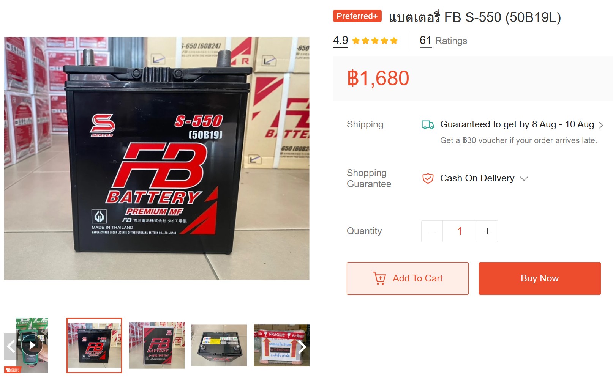Screen dimensions: 613x379
Task: Click the shield guarantee icon
Action: point(428,178)
